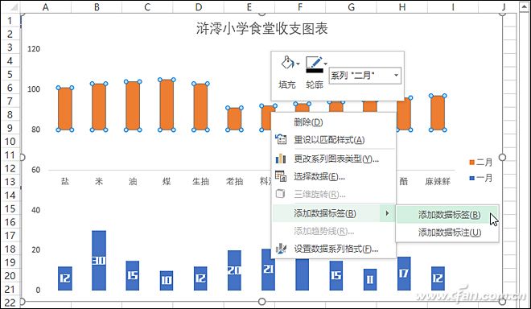Click the orange bar above 盐
Viewport: 531px width, 309px height.
click(x=65, y=109)
